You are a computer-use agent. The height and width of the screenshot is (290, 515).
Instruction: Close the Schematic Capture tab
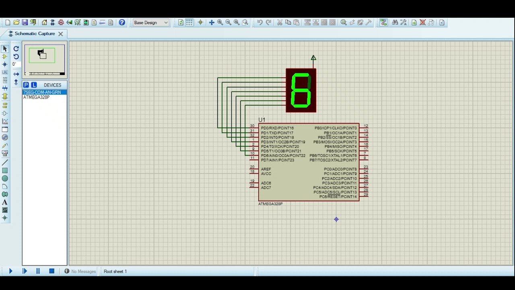click(60, 34)
